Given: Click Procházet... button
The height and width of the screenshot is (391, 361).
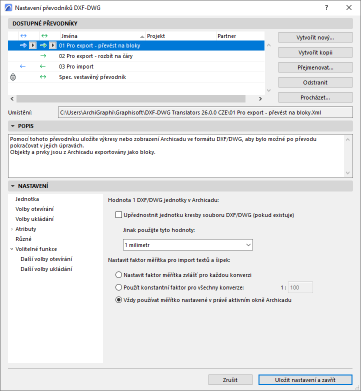Looking at the screenshot, I should tap(315, 97).
